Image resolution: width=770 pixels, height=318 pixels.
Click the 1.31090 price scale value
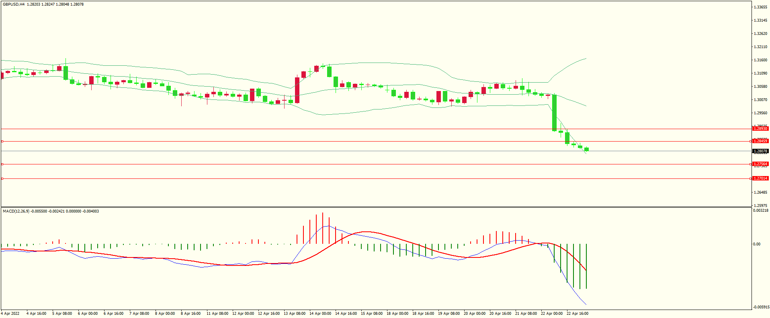(x=760, y=73)
